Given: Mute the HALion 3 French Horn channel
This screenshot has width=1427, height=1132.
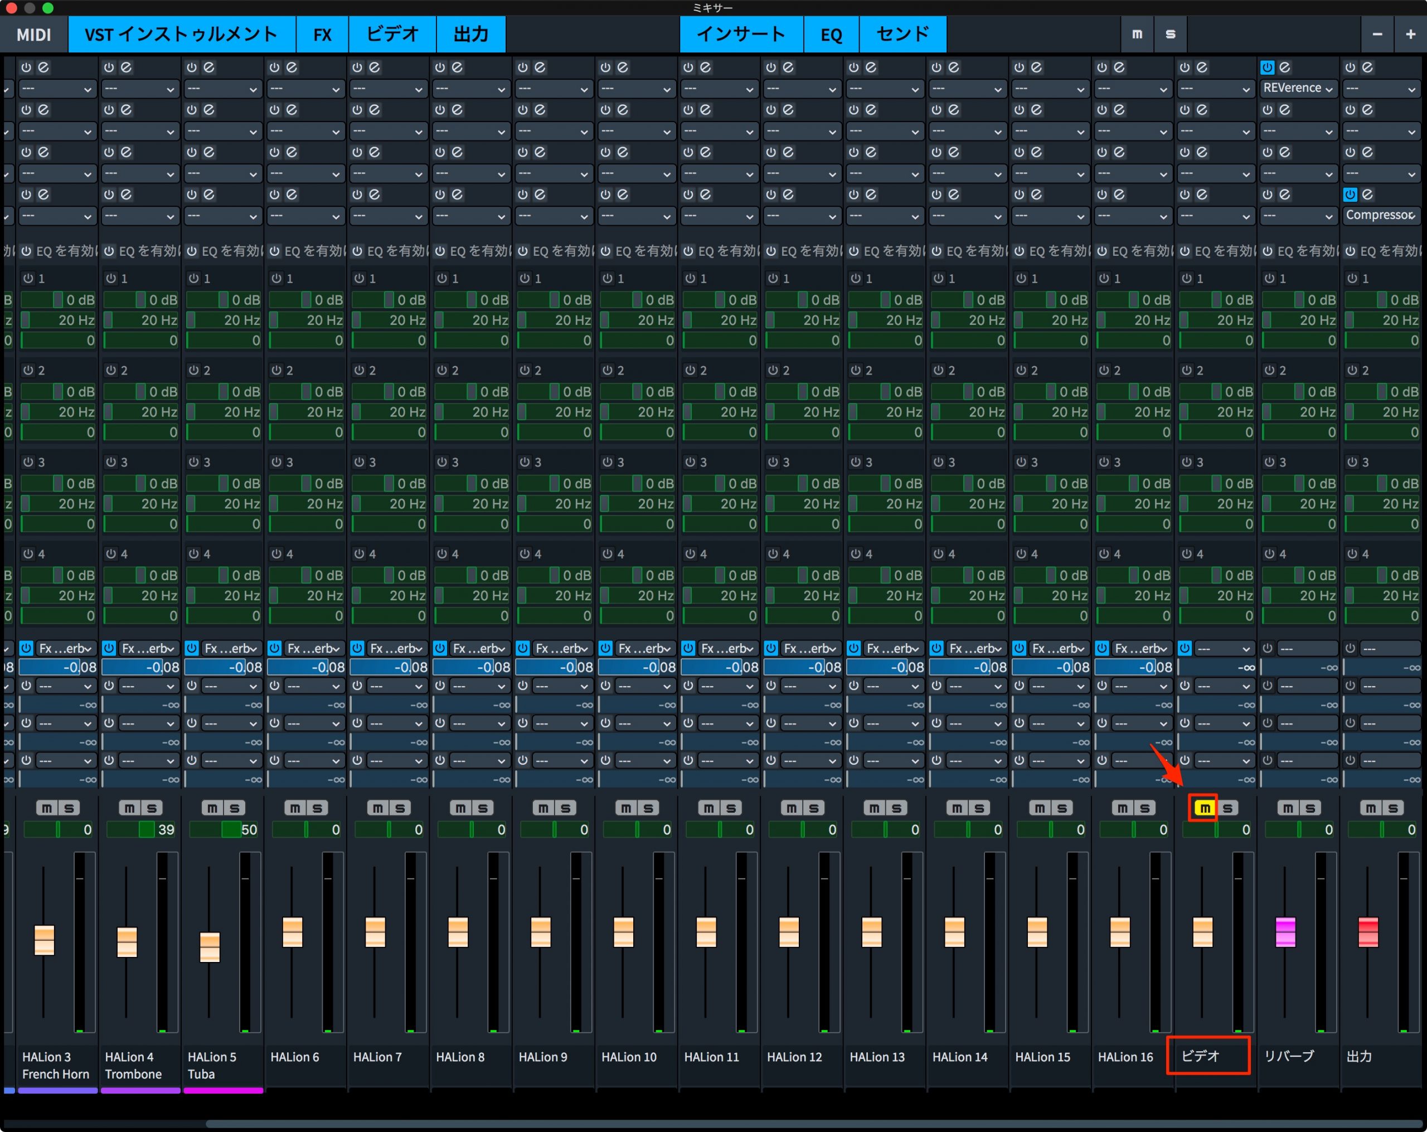Looking at the screenshot, I should (x=46, y=808).
